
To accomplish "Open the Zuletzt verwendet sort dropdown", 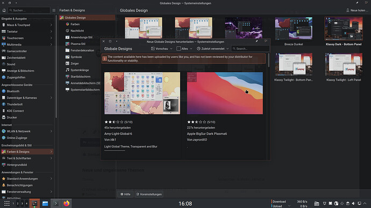I will tap(213, 49).
